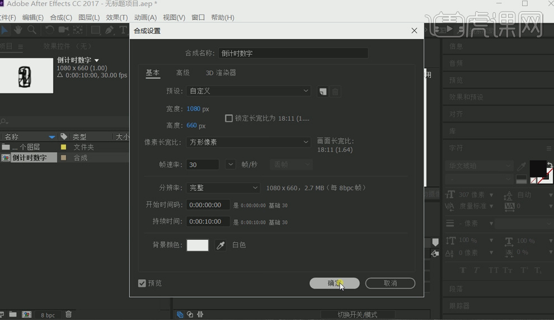The image size is (554, 320).
Task: Click the delete trash icon in project panel
Action: coord(68,314)
